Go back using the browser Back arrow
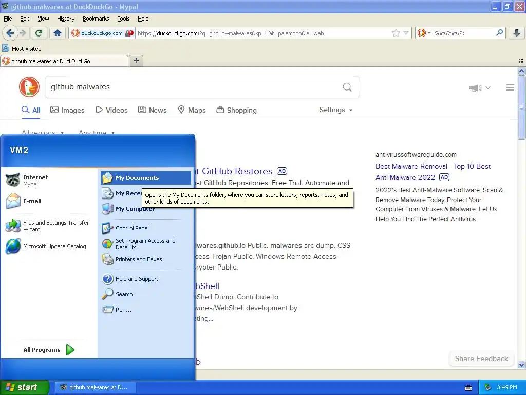Image resolution: width=526 pixels, height=395 pixels. click(x=10, y=33)
